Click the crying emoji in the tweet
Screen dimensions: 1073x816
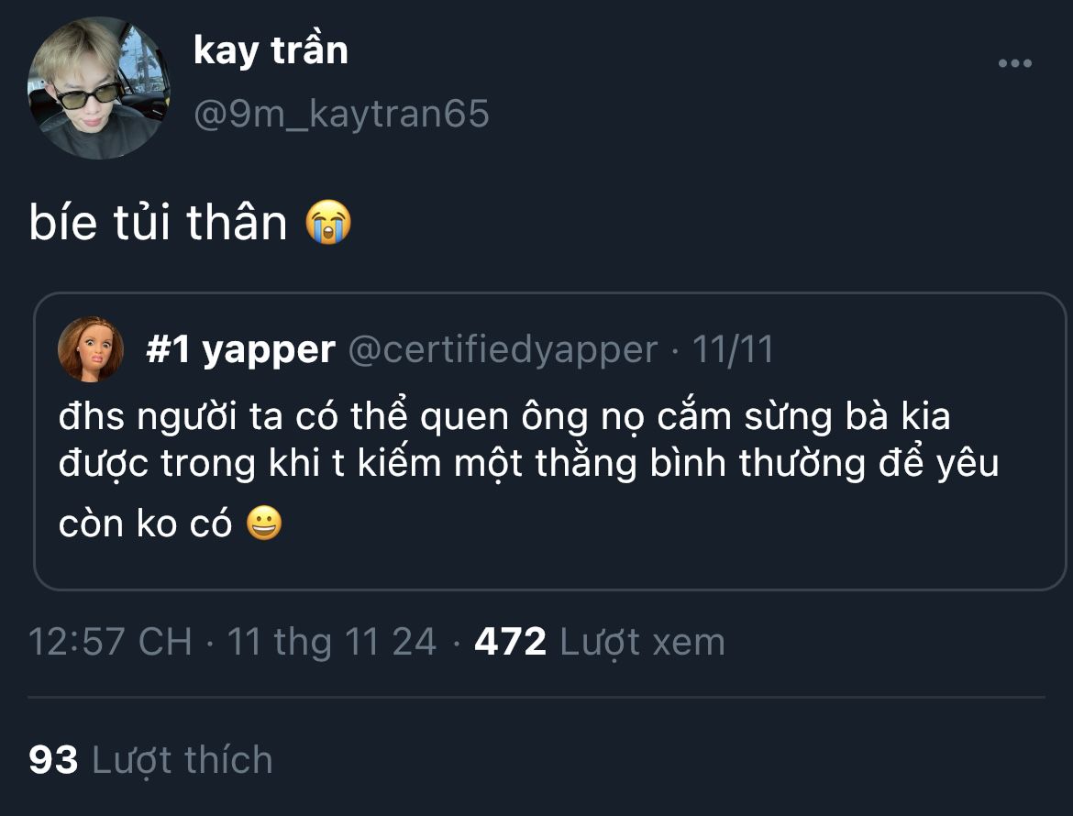328,222
